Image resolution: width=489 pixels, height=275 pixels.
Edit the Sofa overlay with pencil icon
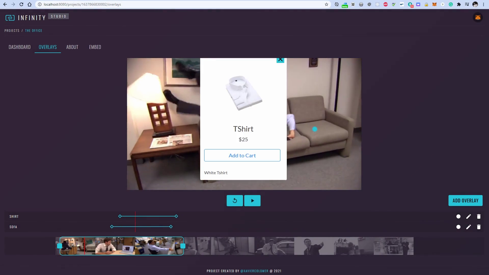point(468,227)
